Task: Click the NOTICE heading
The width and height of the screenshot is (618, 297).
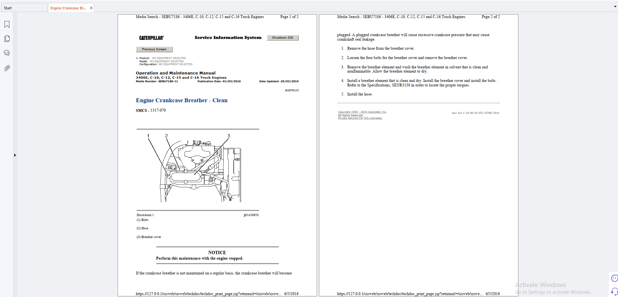Action: click(x=217, y=252)
